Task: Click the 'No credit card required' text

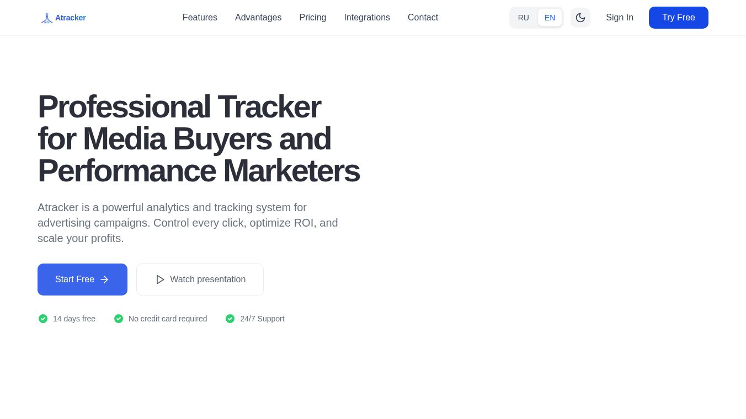Action: (168, 319)
